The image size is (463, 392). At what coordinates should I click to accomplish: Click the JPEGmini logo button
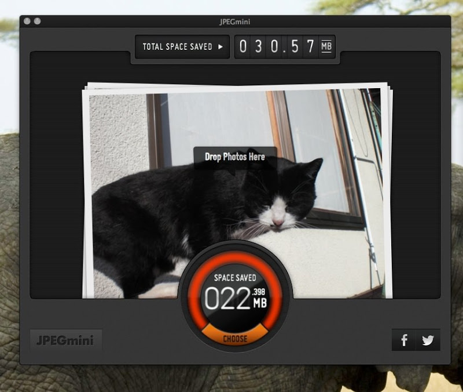click(x=66, y=340)
